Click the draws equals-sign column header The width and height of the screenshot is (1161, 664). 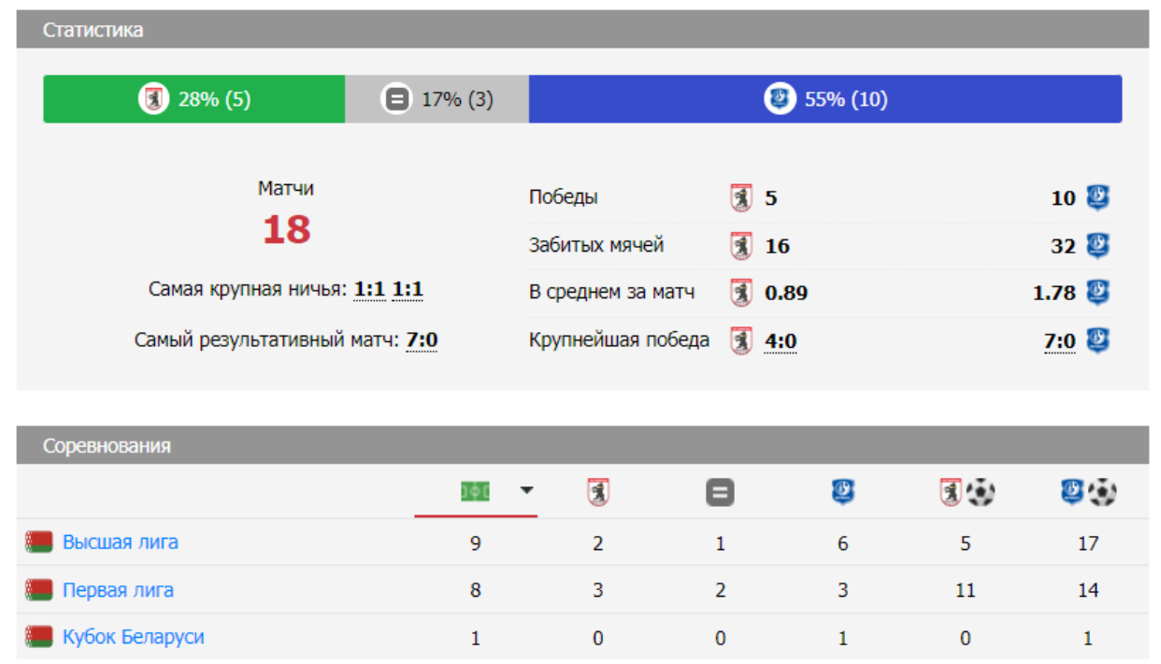tap(720, 492)
